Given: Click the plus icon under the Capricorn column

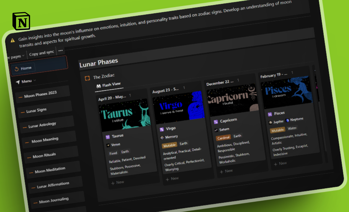Looking at the screenshot, I should click(221, 172).
